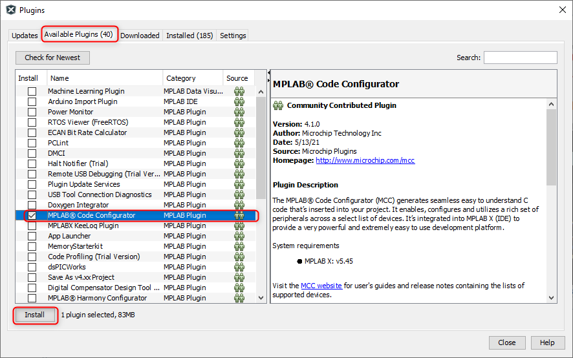The width and height of the screenshot is (573, 358).
Task: Click the source icon in PCLint row
Action: 239,143
